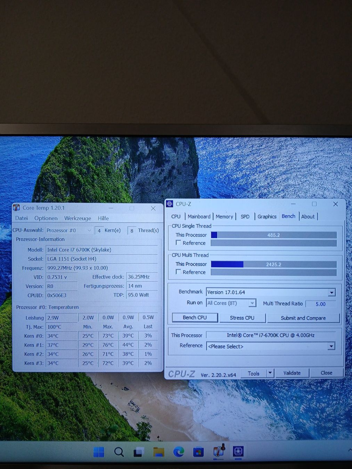
Task: Start the Bench CPU test
Action: (195, 318)
